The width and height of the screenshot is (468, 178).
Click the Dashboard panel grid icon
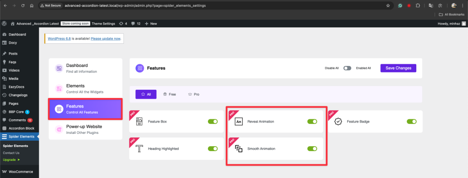pyautogui.click(x=59, y=68)
